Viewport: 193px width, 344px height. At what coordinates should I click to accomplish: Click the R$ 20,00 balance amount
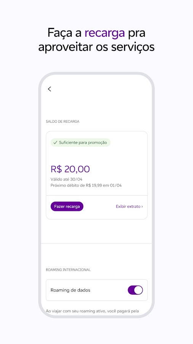pos(70,169)
